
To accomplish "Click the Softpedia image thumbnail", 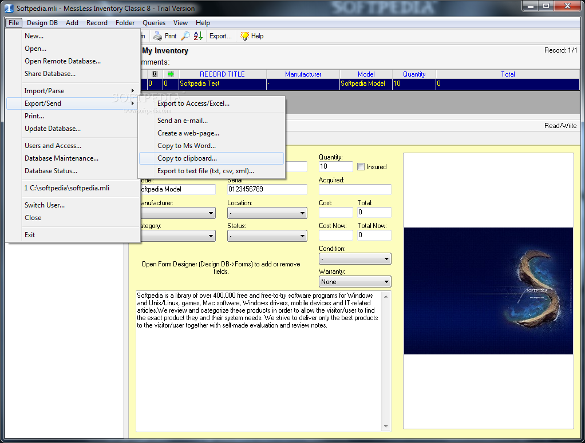I will pyautogui.click(x=488, y=291).
